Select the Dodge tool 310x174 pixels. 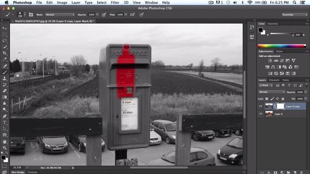point(4,110)
